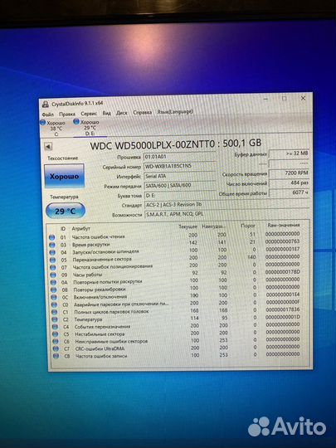336x448 pixels.
Task: Click the CrystalDiskInfo title bar icon
Action: 46,104
